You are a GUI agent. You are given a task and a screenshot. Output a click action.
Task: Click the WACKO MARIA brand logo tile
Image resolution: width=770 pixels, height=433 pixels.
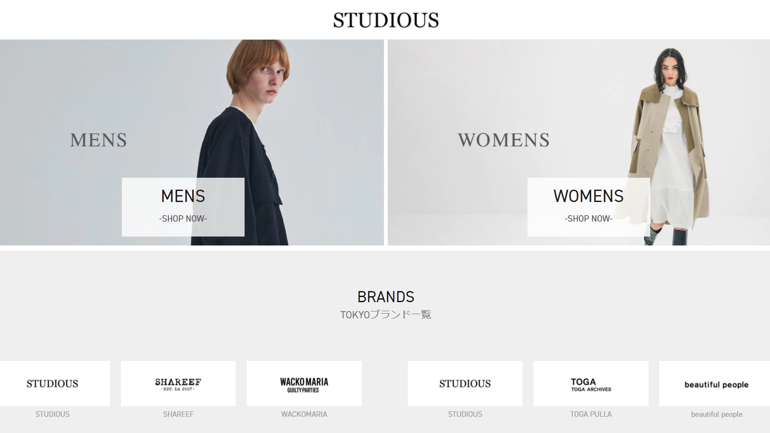coord(304,384)
